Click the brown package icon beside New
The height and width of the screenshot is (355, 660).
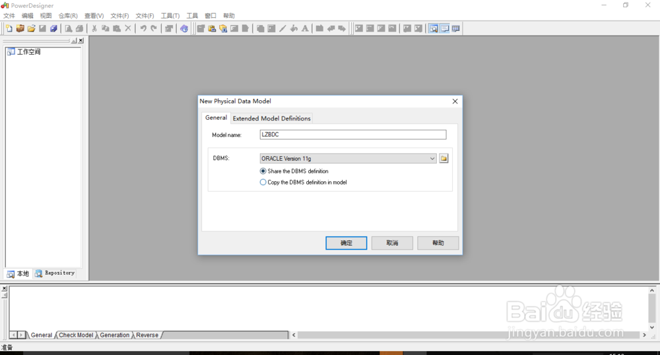point(20,28)
